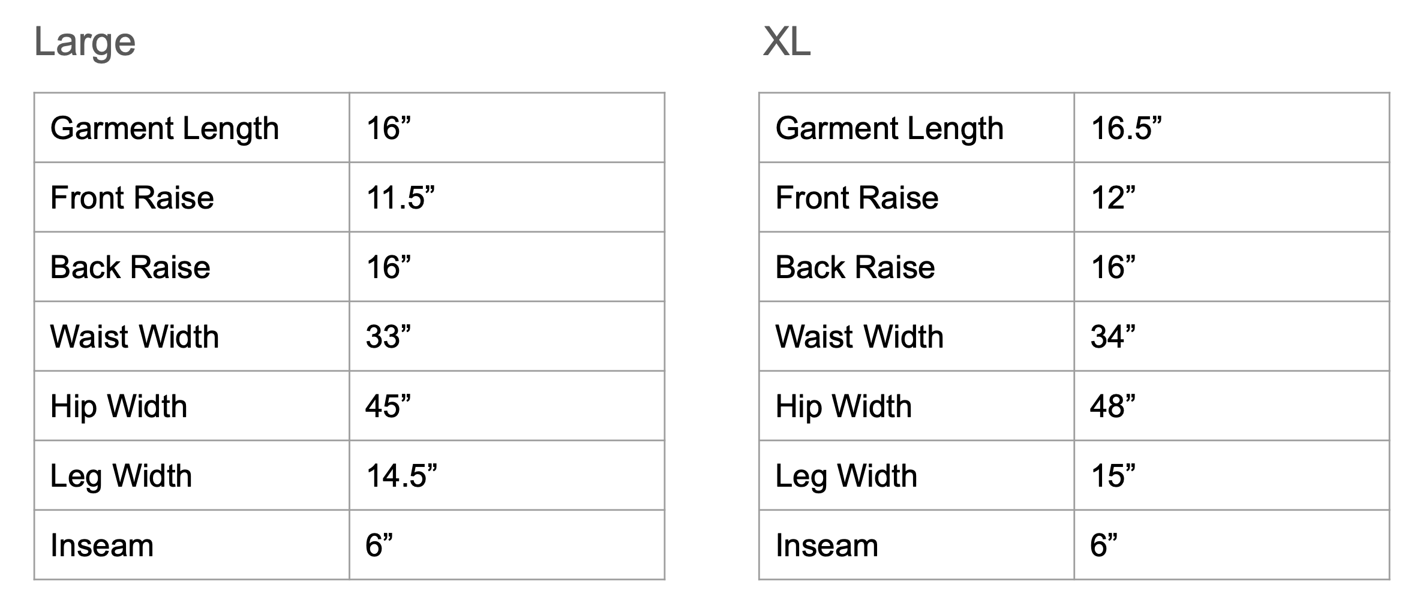1417x603 pixels.
Task: Select Front Raise label in Large table
Action: (132, 198)
